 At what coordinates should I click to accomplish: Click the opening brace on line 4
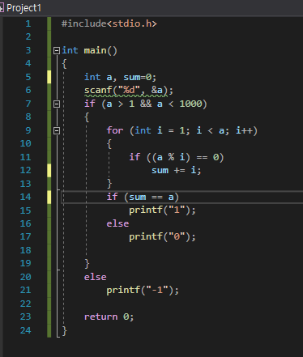point(64,64)
